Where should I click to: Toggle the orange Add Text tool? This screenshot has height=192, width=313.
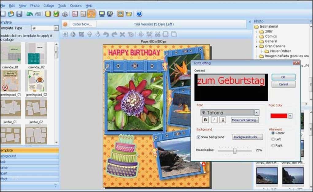point(91,14)
